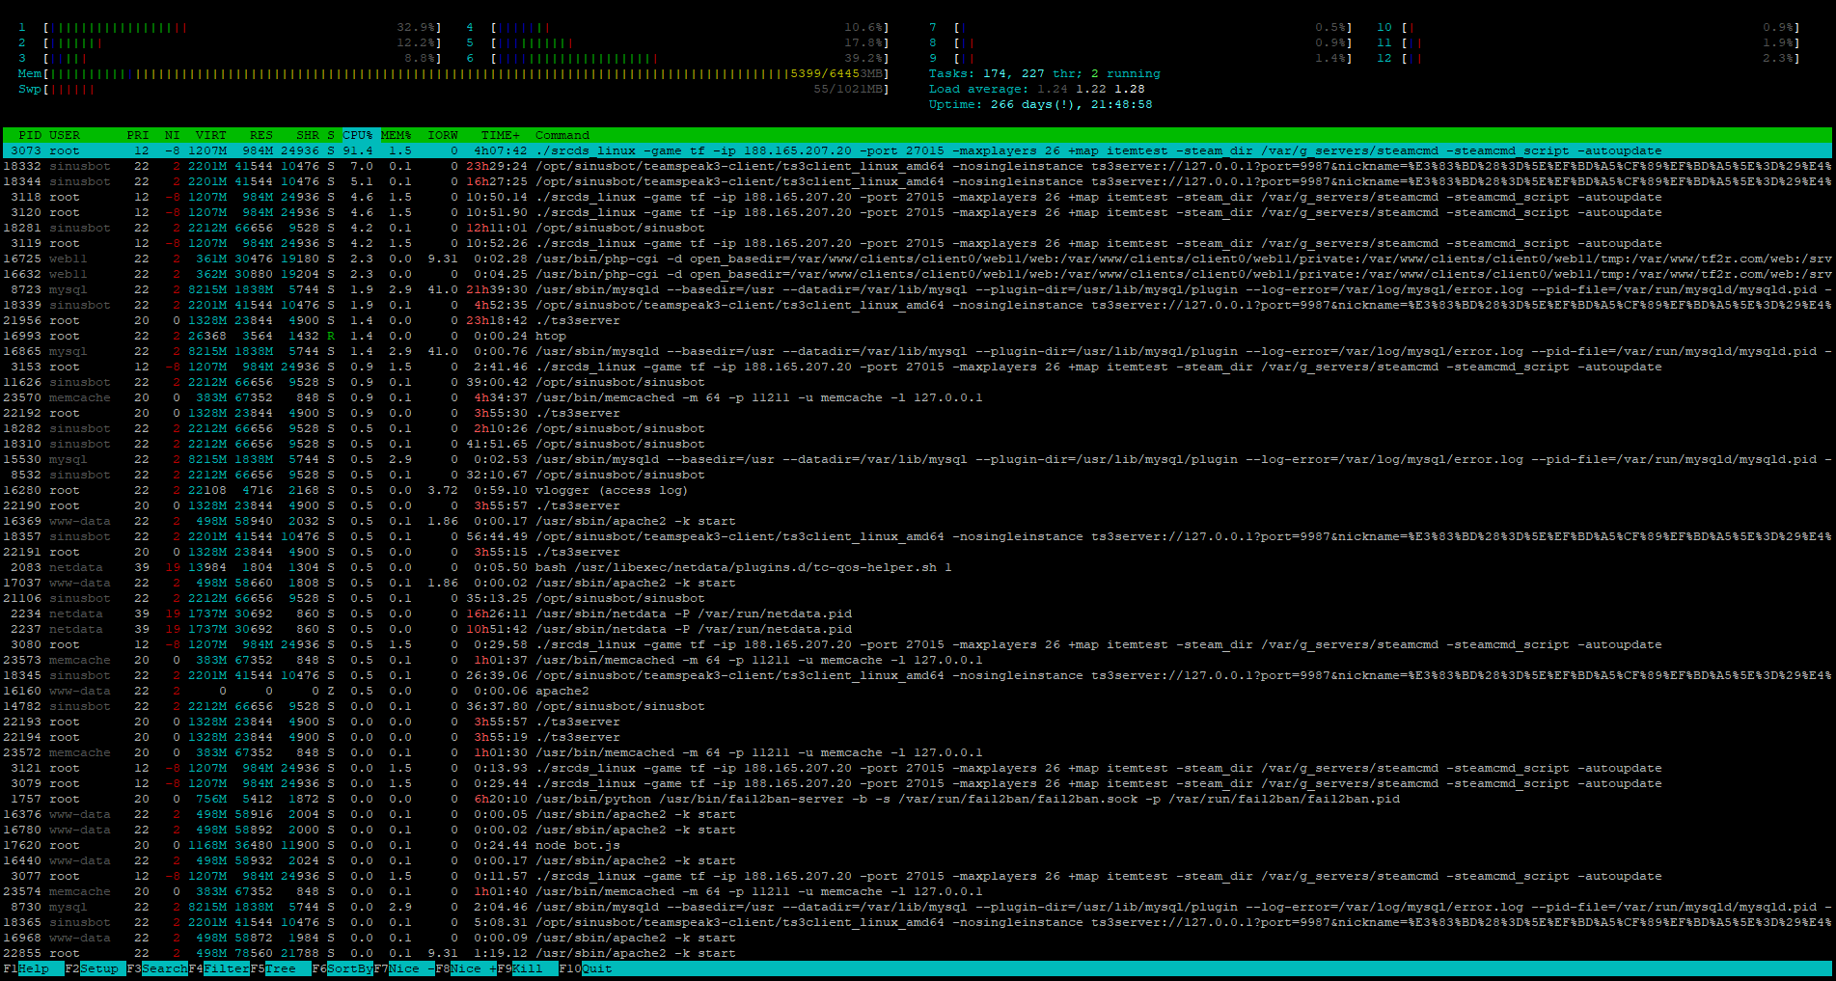
Task: Select memcached process PID 23572
Action: (918, 752)
